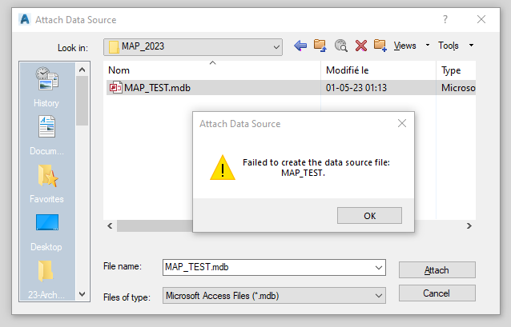Click the Cancel button

pyautogui.click(x=437, y=293)
